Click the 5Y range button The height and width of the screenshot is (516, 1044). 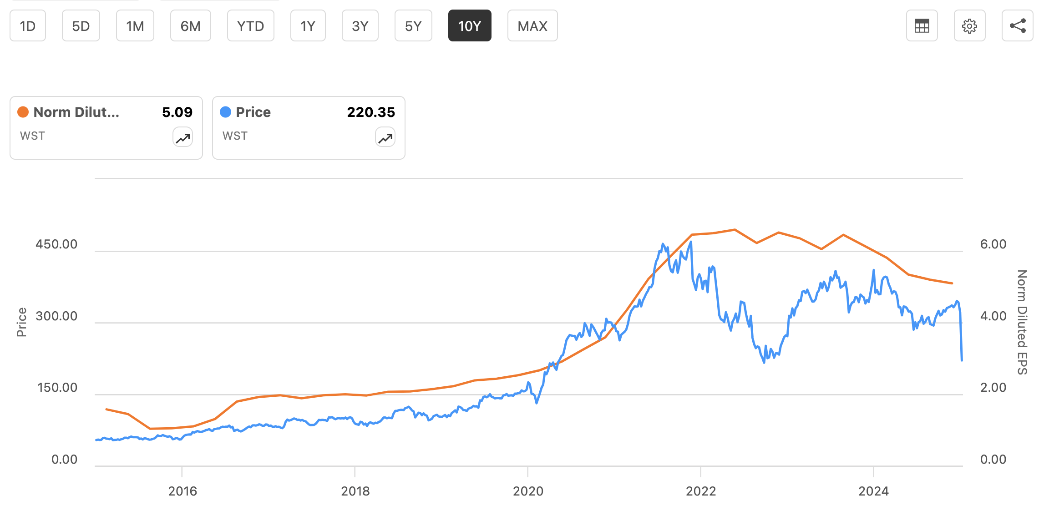(x=413, y=26)
